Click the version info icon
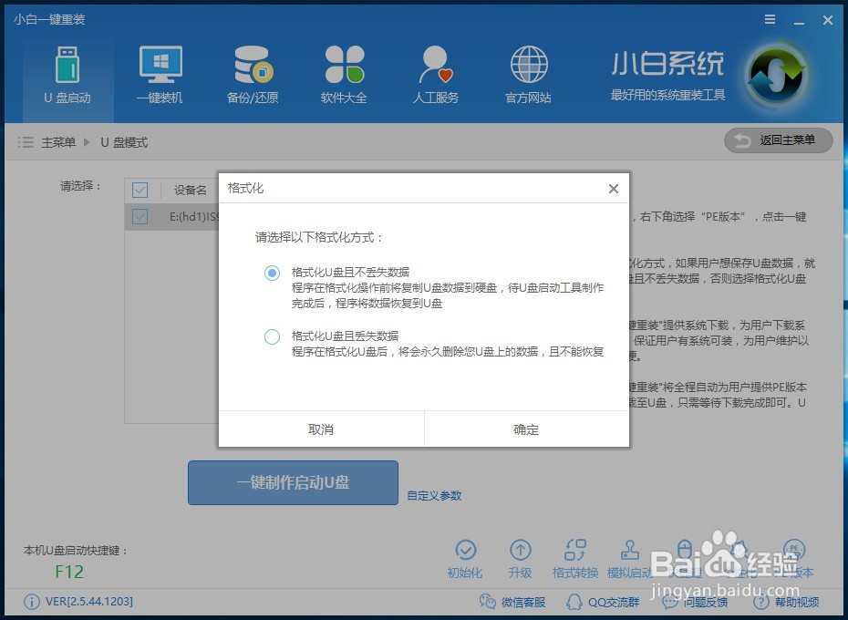The height and width of the screenshot is (620, 848). pyautogui.click(x=31, y=602)
